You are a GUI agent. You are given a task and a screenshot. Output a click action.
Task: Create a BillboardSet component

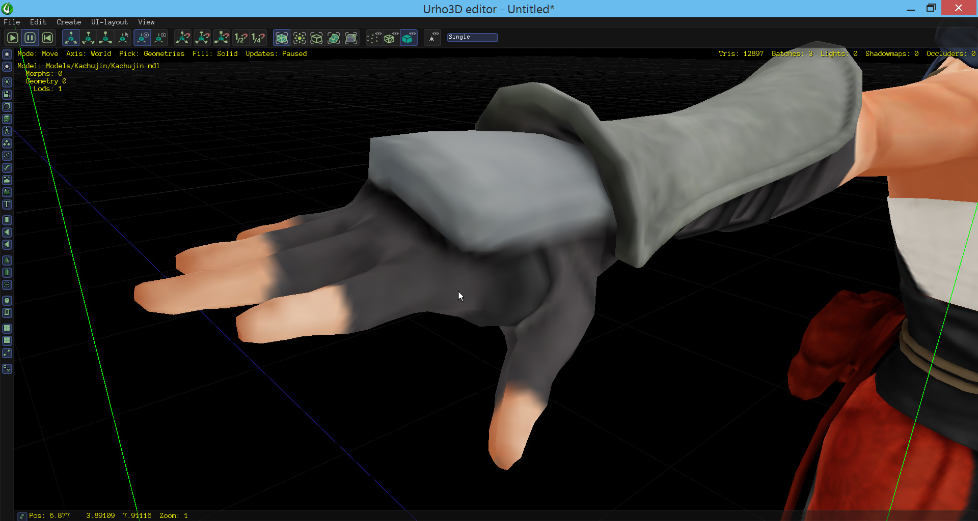point(7,143)
